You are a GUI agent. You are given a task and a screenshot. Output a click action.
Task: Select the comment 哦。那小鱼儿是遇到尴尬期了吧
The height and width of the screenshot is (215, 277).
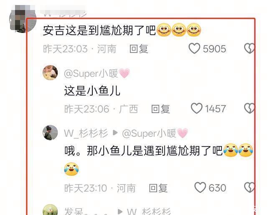point(143,151)
